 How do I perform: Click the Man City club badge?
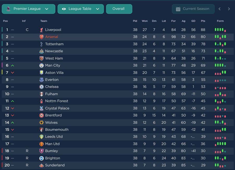point(41,66)
